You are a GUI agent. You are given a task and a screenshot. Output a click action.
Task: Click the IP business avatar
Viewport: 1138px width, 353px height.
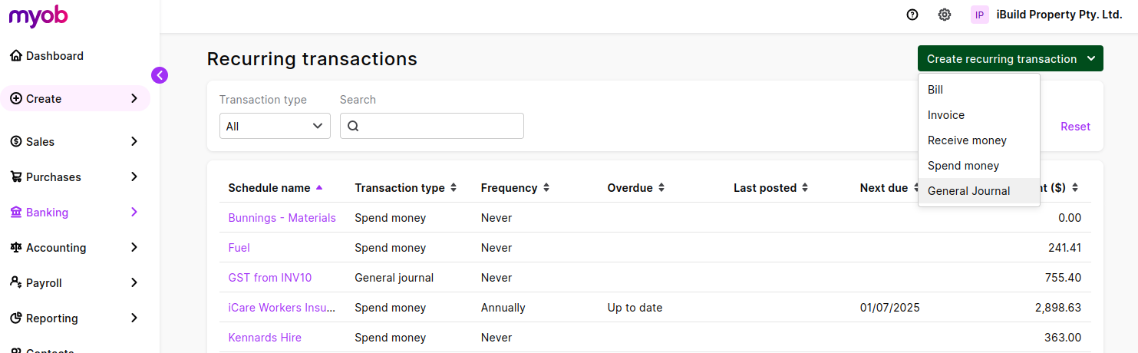click(x=980, y=15)
